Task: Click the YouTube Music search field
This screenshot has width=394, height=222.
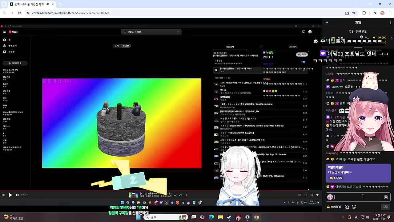Action: click(151, 32)
